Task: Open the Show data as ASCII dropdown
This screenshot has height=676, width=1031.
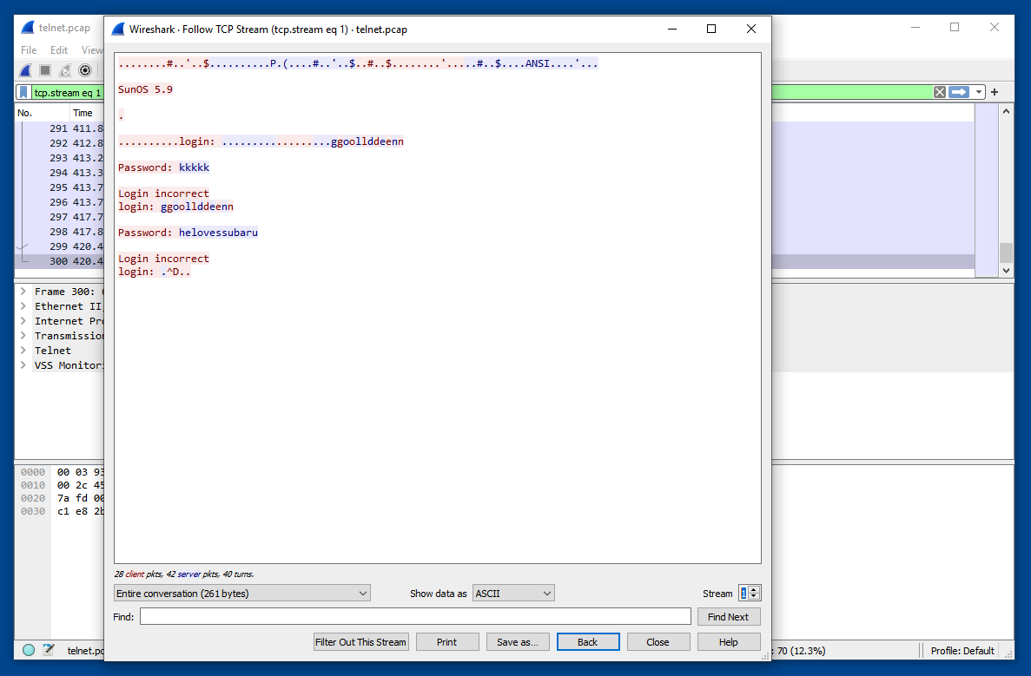Action: tap(513, 594)
